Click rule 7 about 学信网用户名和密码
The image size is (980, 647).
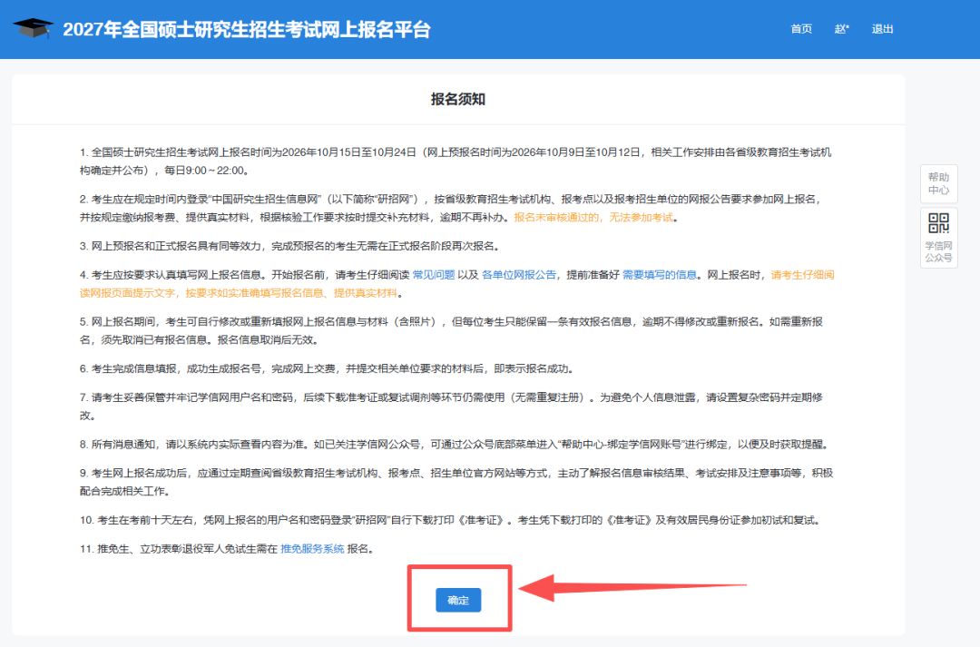coord(451,407)
